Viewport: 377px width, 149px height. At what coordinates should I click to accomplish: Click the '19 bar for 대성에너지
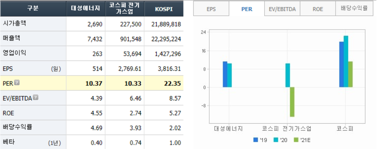pyautogui.click(x=225, y=74)
